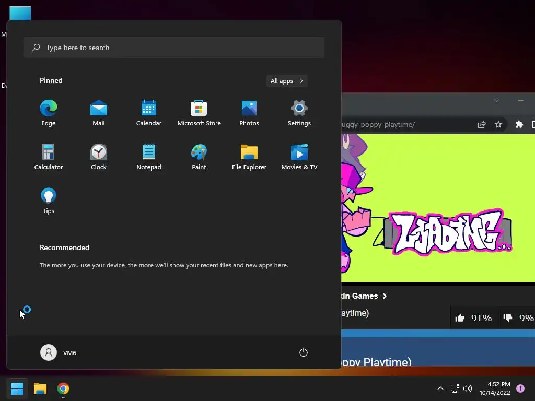535x401 pixels.
Task: Click the power button in Start menu
Action: point(304,352)
